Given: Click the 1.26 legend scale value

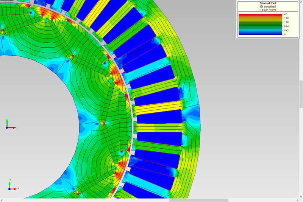Looking at the screenshot, I should (286, 22).
